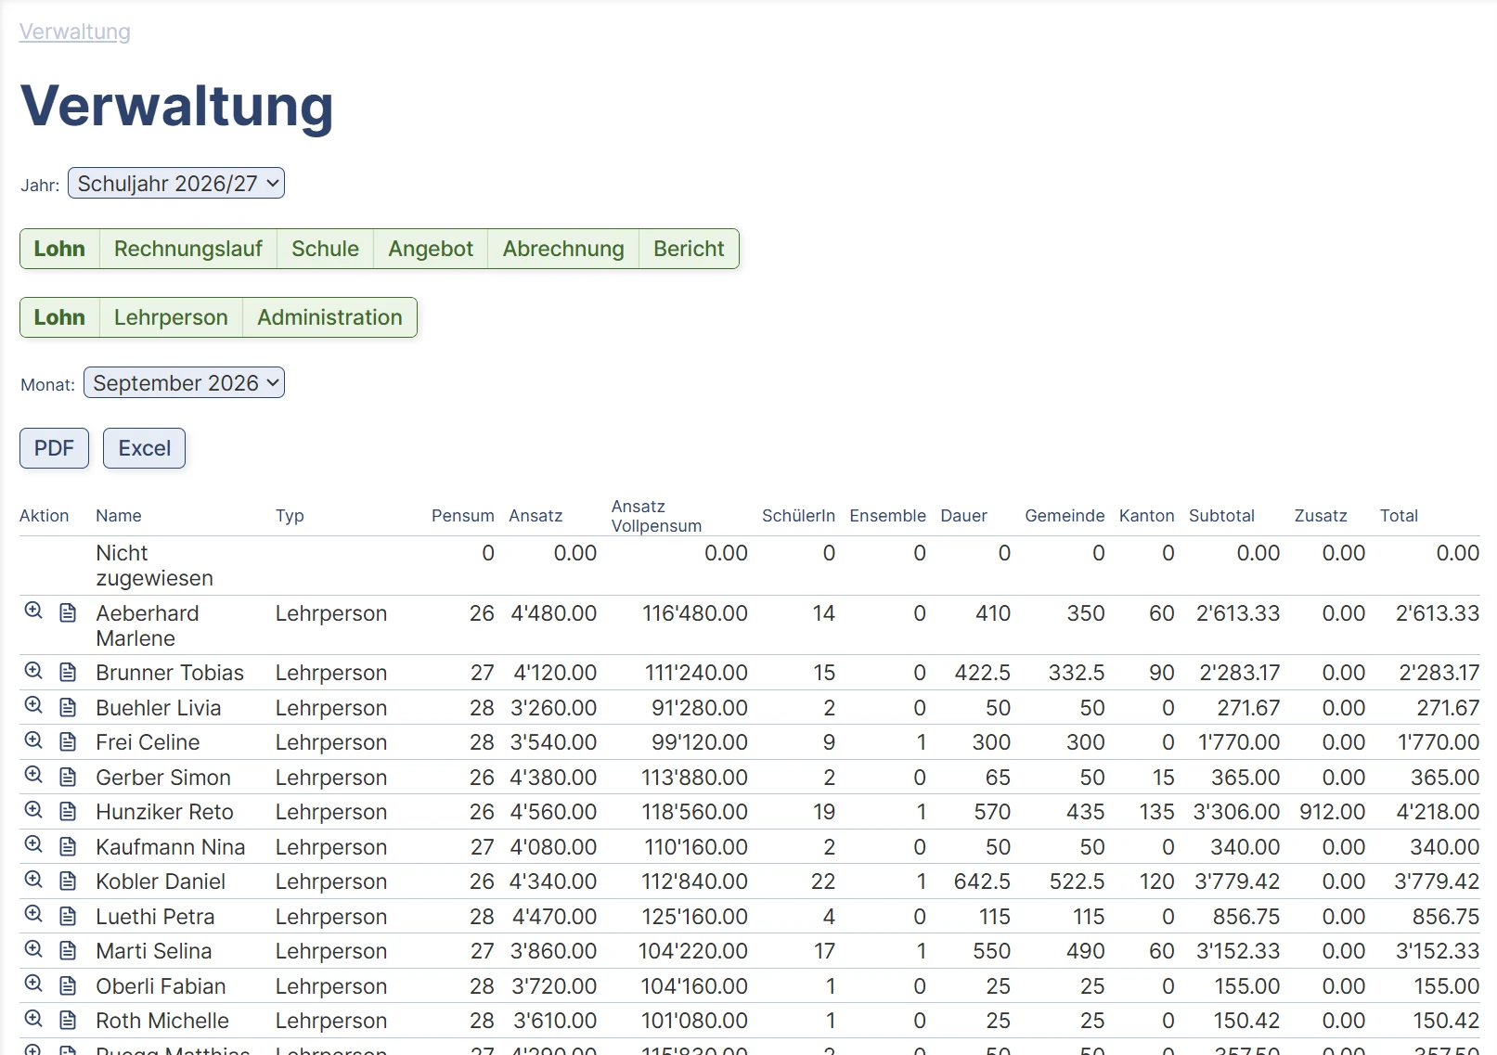Image resolution: width=1497 pixels, height=1055 pixels.
Task: Open document icon for Aeberhard Marlene
Action: coord(68,612)
